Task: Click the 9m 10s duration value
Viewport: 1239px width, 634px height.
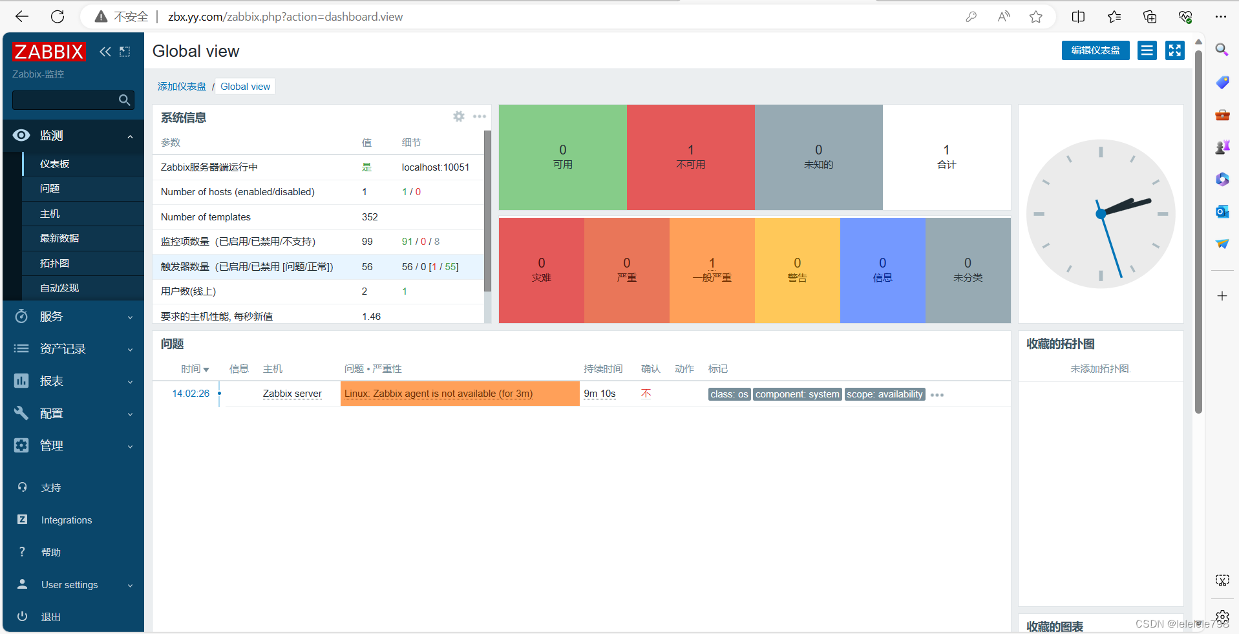Action: click(x=599, y=394)
